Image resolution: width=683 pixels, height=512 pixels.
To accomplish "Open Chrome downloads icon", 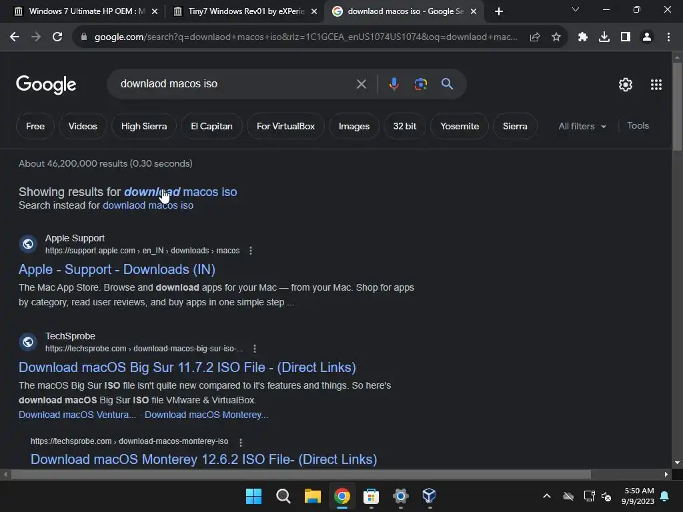I will click(x=604, y=37).
